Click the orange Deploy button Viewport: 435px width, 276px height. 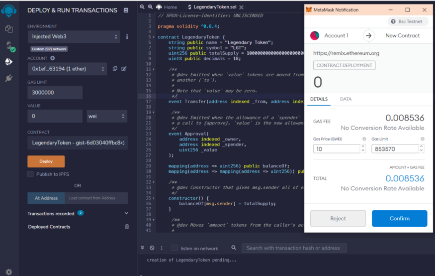click(46, 161)
